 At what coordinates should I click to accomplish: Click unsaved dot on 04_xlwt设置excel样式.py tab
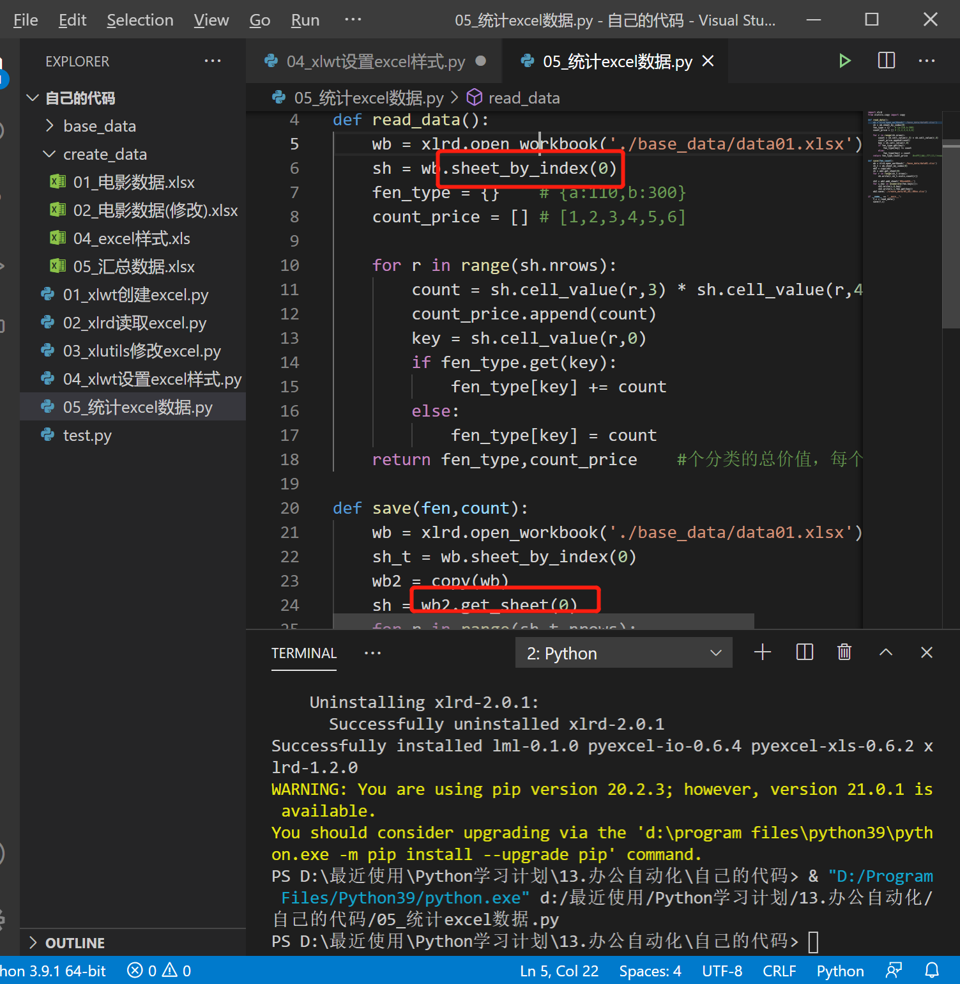pyautogui.click(x=481, y=61)
